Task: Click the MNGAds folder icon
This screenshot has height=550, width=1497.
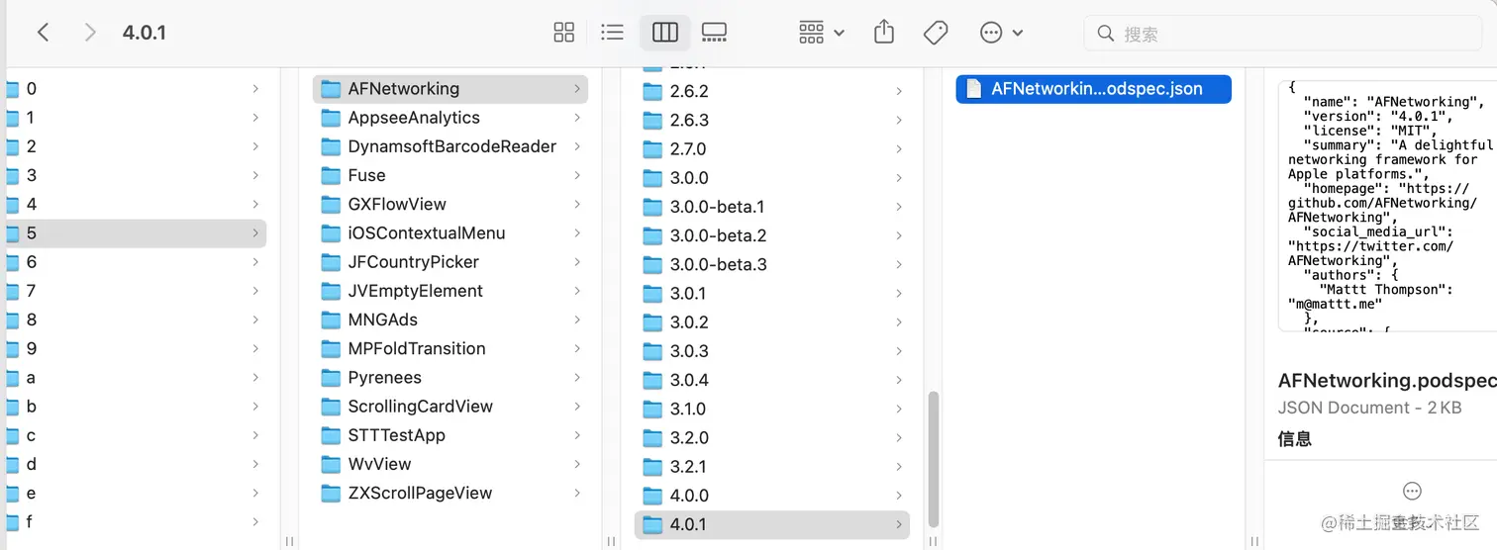Action: (x=331, y=320)
